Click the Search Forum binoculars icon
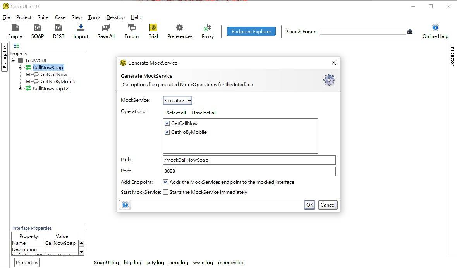The image size is (457, 268). point(410,31)
